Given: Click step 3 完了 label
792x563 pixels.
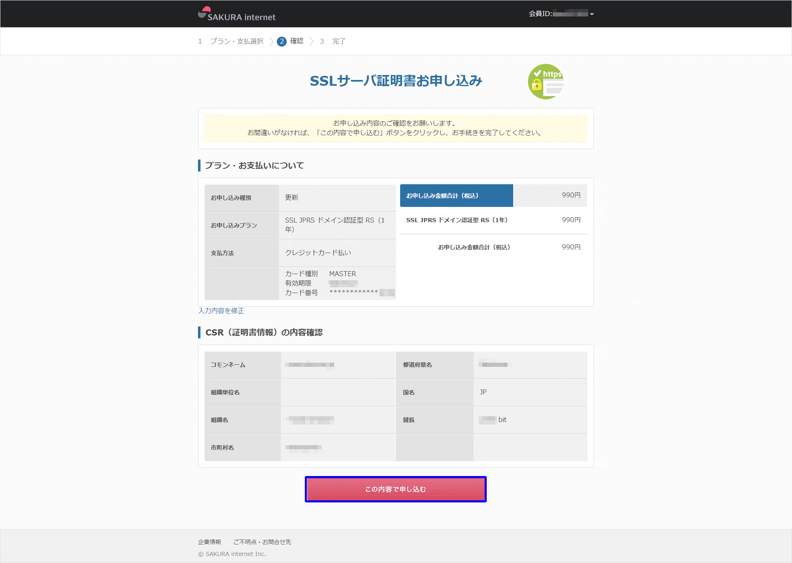Looking at the screenshot, I should tap(333, 41).
